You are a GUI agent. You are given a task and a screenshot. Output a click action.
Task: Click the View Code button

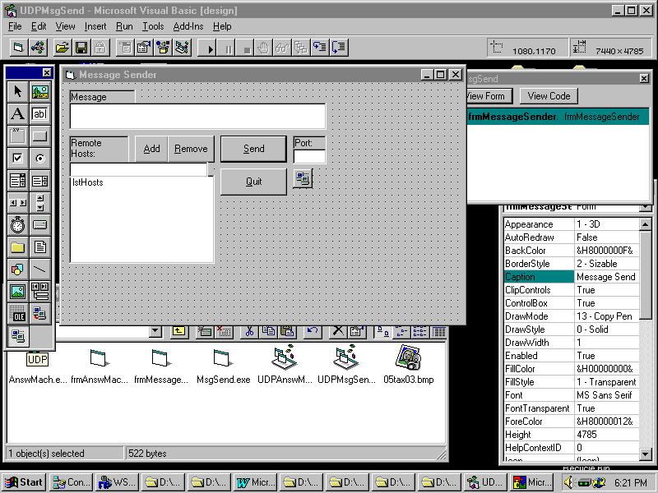click(549, 96)
